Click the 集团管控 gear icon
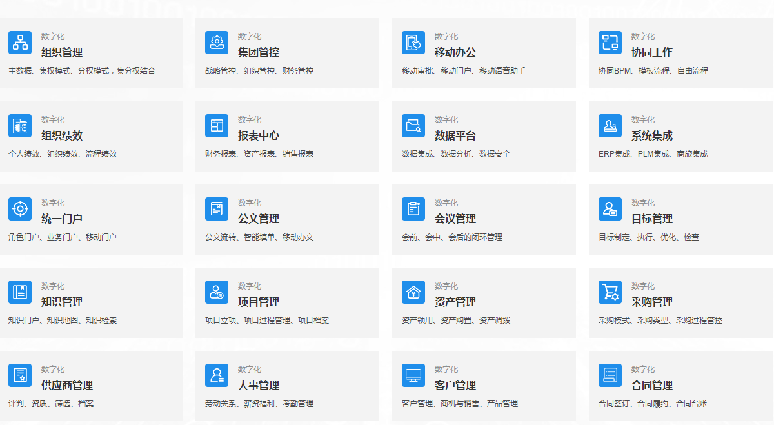774x425 pixels. [217, 42]
